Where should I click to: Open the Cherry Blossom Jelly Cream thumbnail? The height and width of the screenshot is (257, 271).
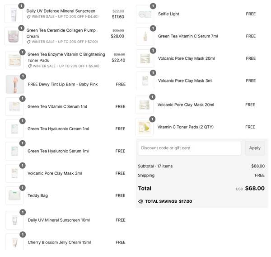click(14, 242)
